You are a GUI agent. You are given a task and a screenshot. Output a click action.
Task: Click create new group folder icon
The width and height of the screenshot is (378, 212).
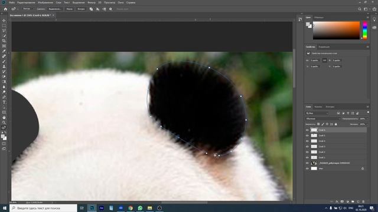[x=353, y=201]
